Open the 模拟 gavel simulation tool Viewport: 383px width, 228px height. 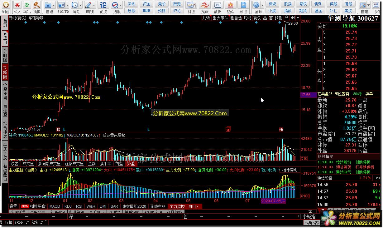37,5
